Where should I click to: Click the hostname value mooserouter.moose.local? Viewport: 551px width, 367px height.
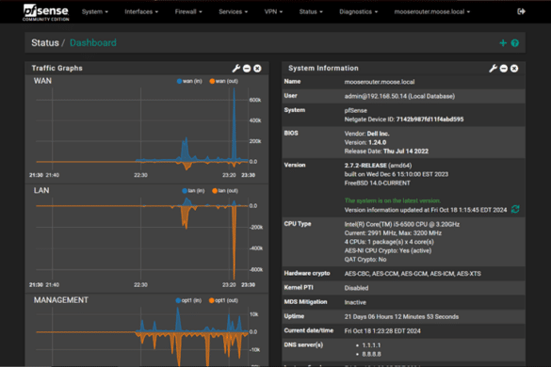380,82
